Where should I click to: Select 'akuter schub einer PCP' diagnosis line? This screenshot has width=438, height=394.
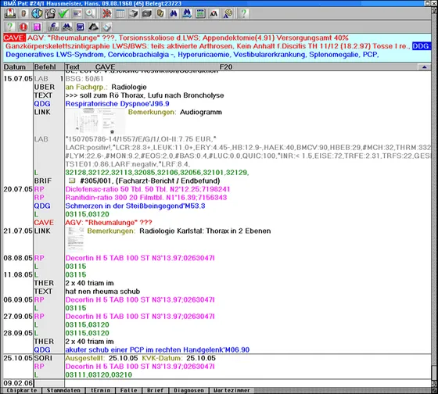[x=157, y=350]
